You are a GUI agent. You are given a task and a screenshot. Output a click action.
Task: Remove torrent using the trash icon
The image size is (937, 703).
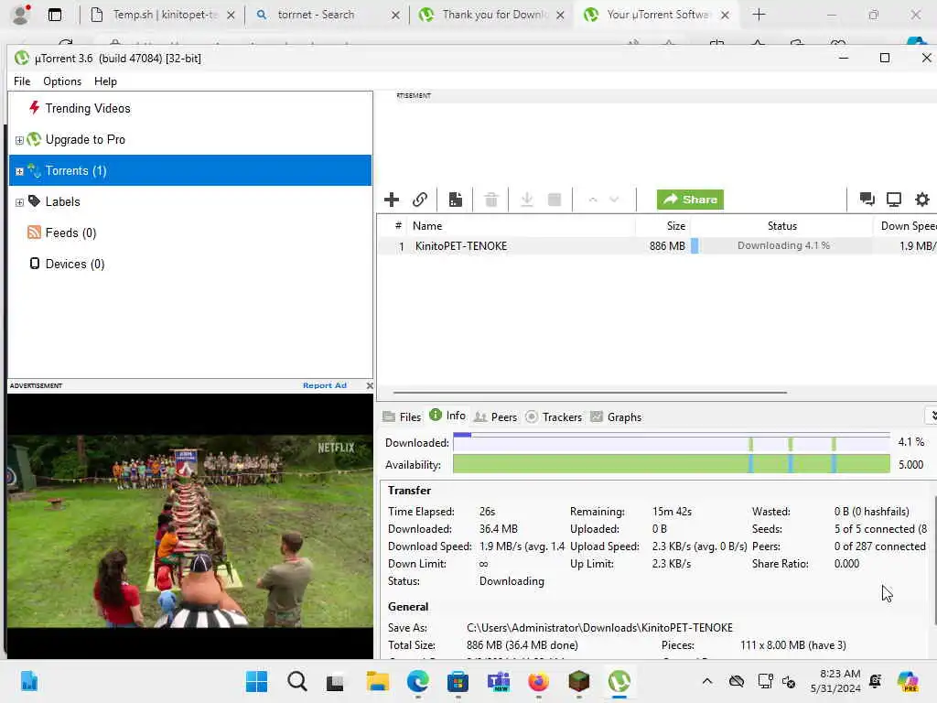tap(491, 200)
